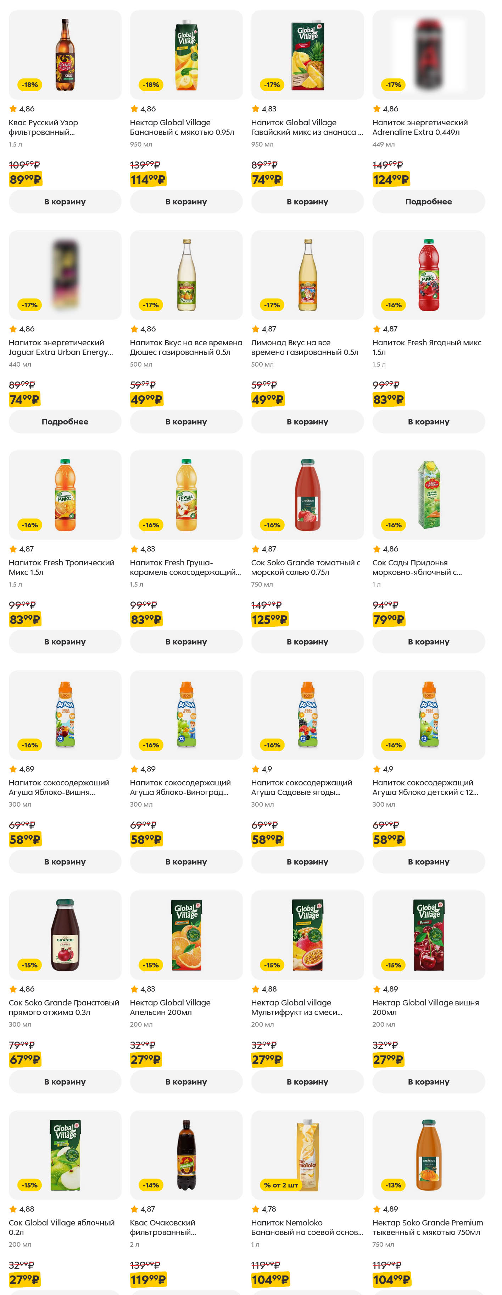This screenshot has width=502, height=1295.
Task: Add Лимонад Вкус на все времена to cart
Action: point(307,422)
